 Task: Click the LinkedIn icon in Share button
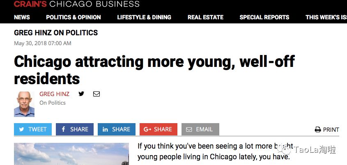105,129
